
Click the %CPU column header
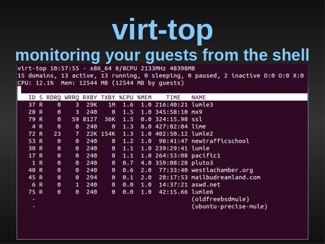click(126, 98)
